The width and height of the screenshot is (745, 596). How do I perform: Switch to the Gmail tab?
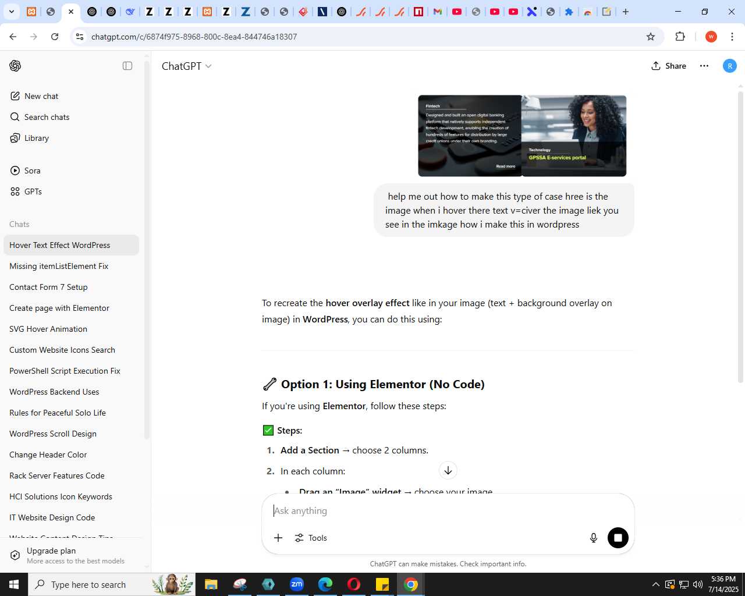438,12
